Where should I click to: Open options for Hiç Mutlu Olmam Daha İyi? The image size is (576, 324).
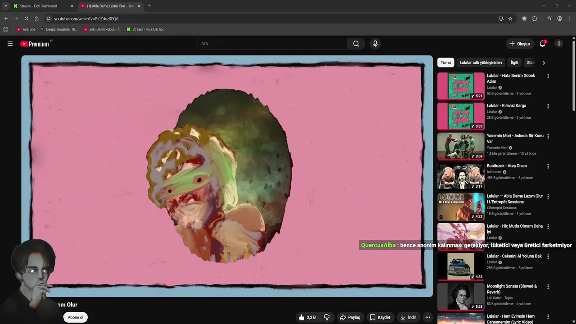[x=548, y=226]
